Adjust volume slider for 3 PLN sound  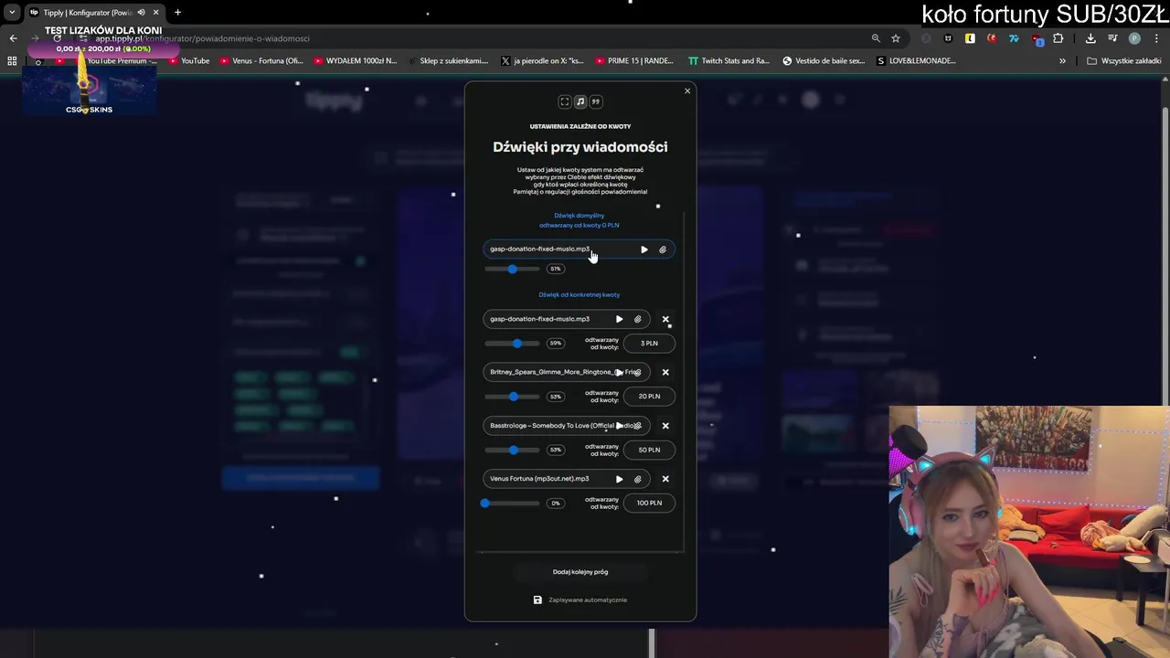coord(512,344)
